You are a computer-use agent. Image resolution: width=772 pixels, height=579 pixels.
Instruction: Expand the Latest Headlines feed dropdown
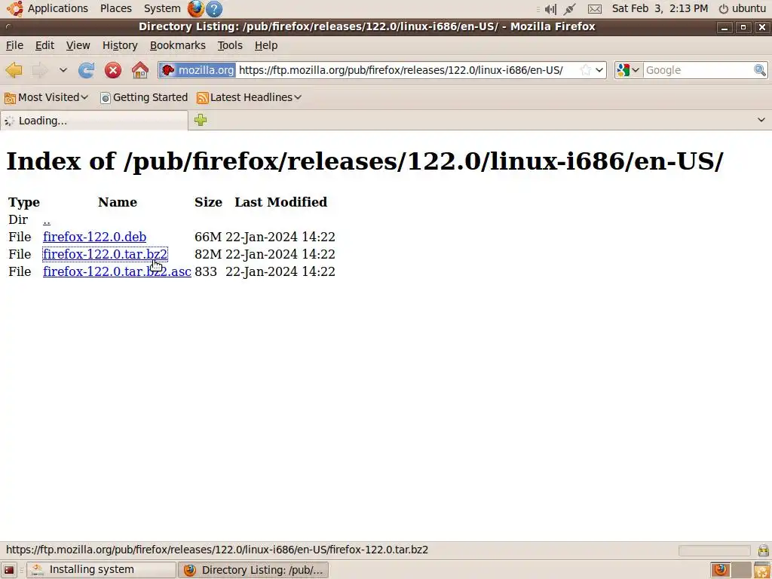249,97
